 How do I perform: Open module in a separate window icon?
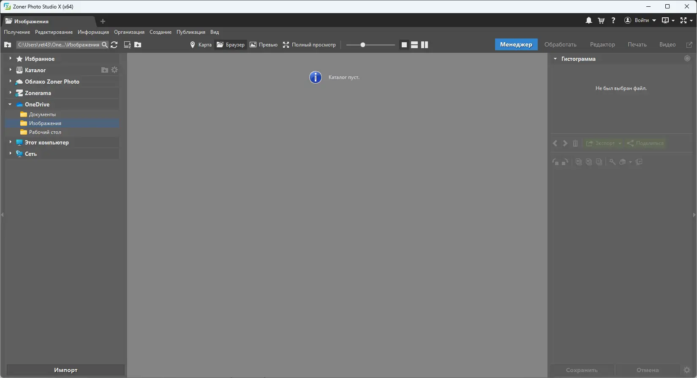tap(689, 45)
